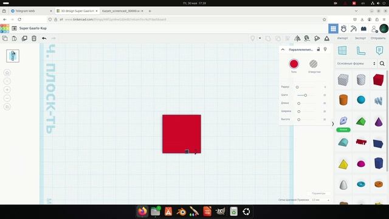389x219 pixels.
Task: Toggle the lock icon in shape inspector
Action: [x=318, y=49]
